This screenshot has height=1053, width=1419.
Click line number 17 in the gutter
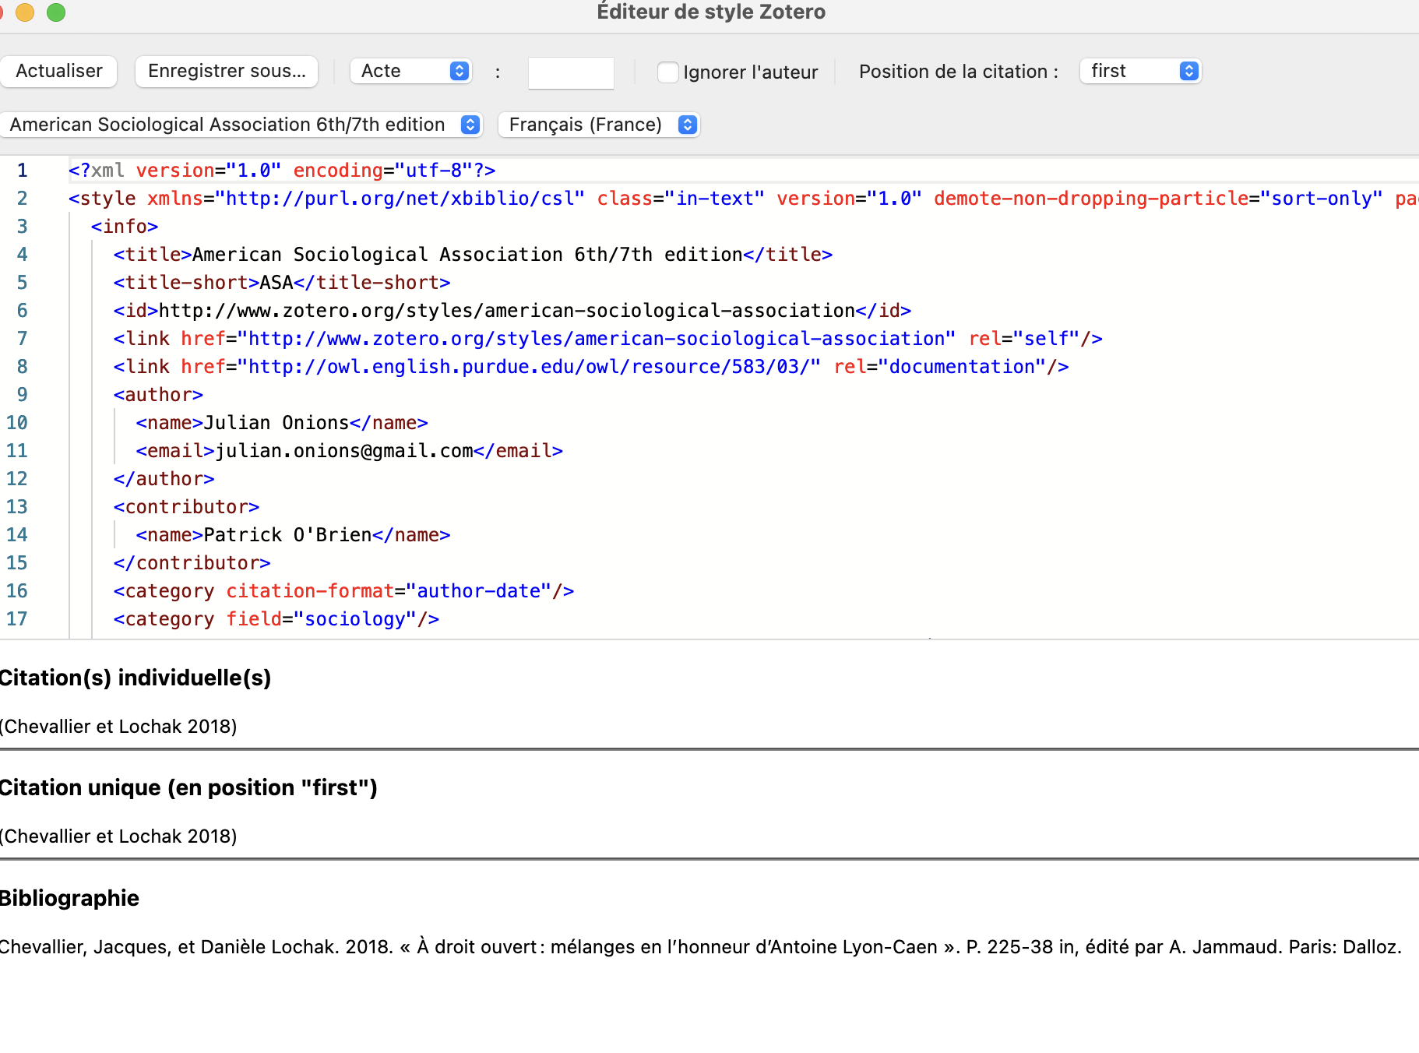[17, 618]
